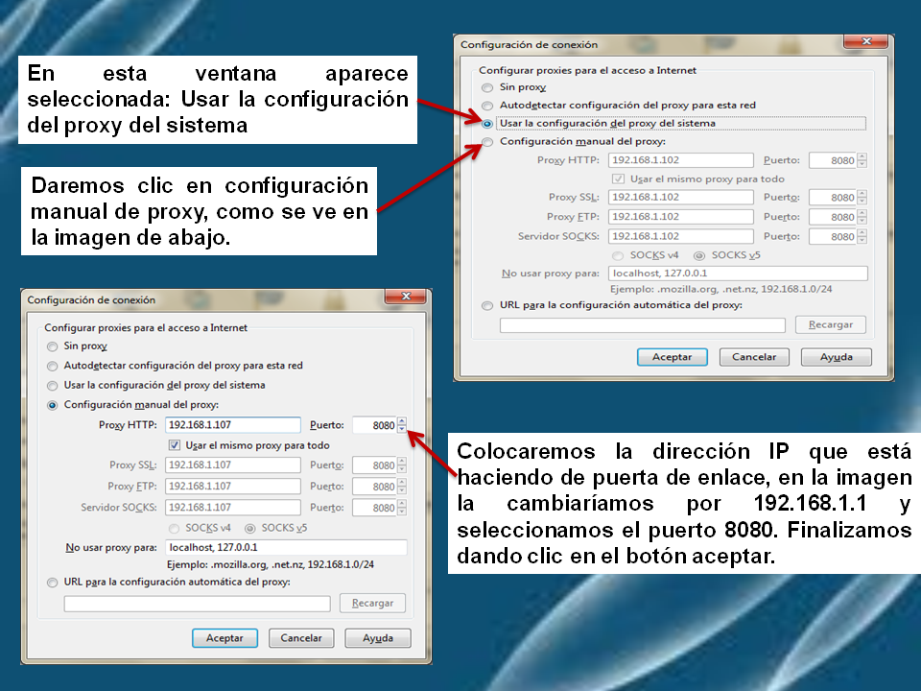This screenshot has height=691, width=921.
Task: Click SOCKS port stepper in lower dialog
Action: [x=402, y=508]
